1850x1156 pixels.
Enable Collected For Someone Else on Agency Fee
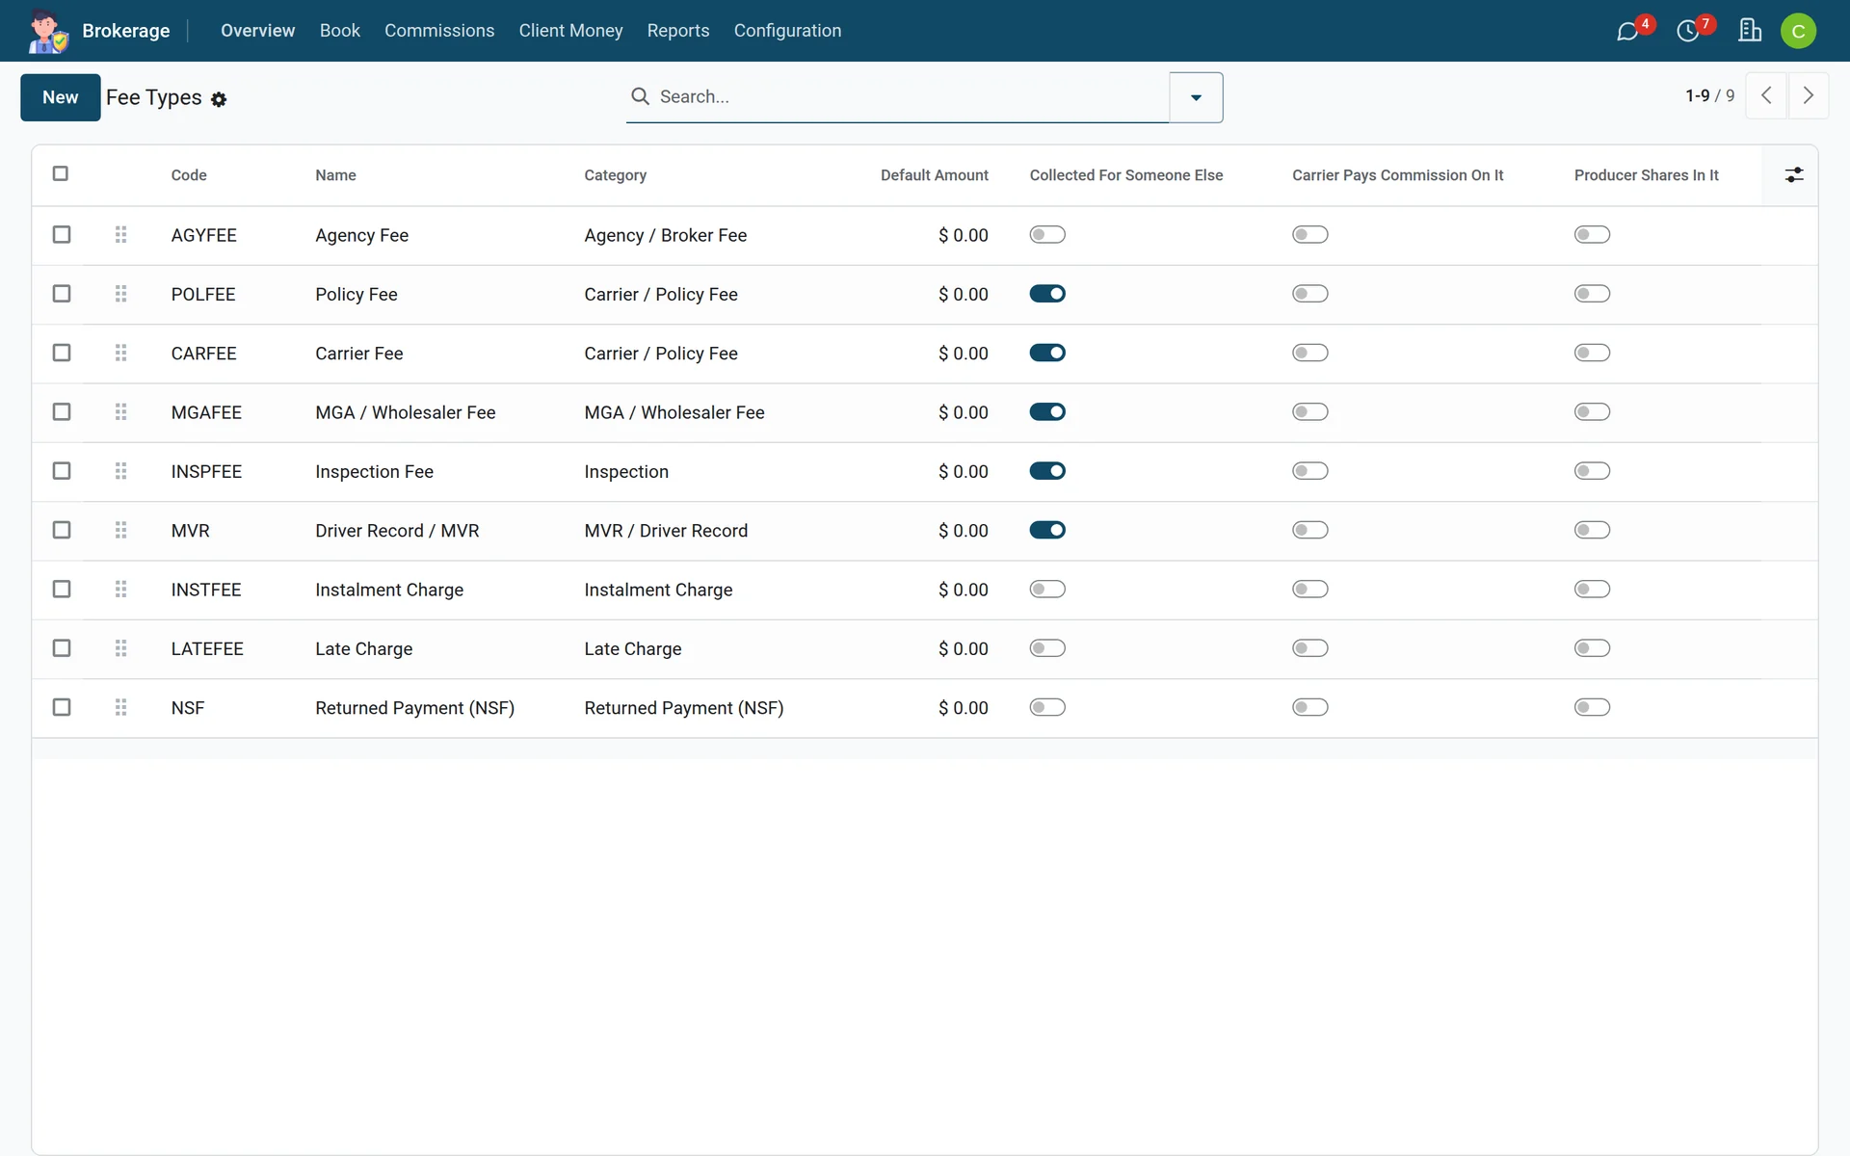click(x=1047, y=235)
